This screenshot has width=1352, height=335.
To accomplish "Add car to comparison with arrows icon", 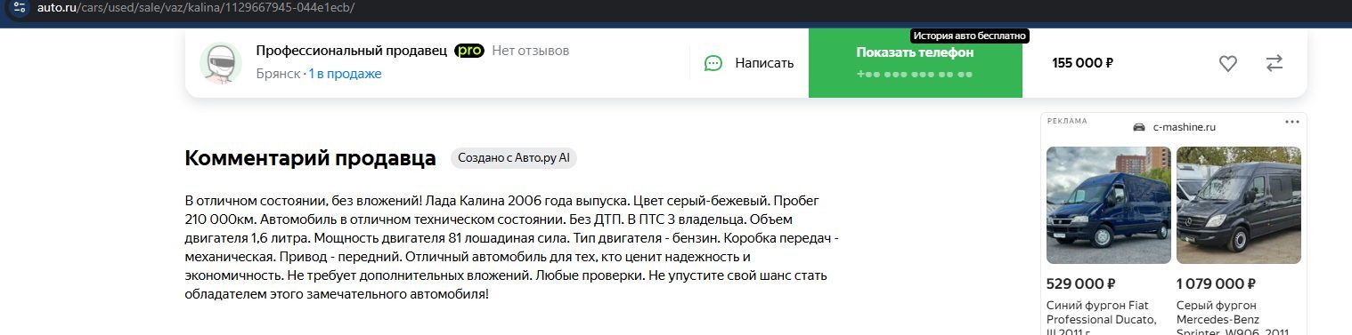I will (x=1275, y=63).
